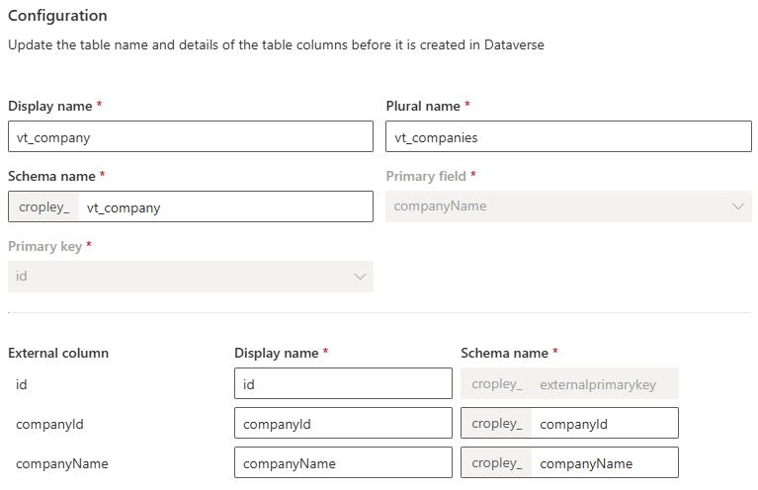Click the disabled externalprimarykey schema field
The width and height of the screenshot is (758, 490).
(569, 383)
